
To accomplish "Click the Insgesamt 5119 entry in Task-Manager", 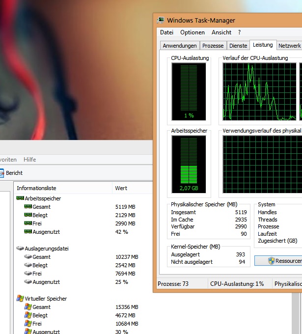I will click(209, 212).
